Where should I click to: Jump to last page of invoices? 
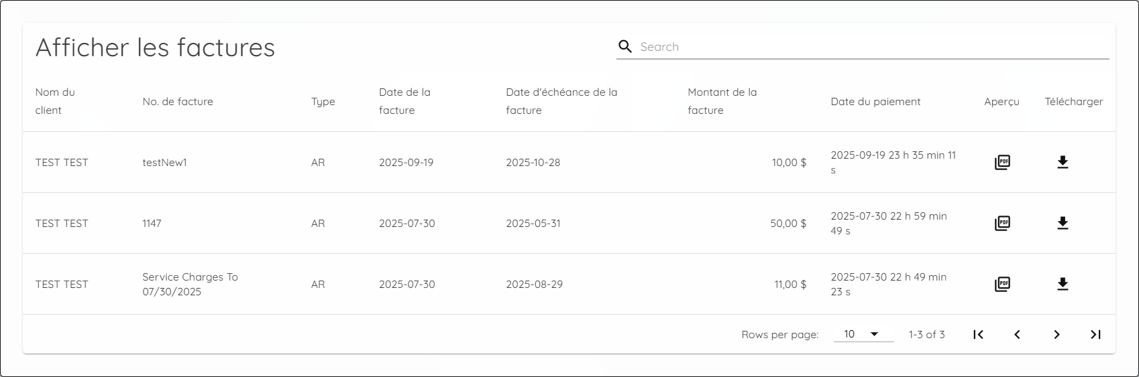coord(1095,334)
